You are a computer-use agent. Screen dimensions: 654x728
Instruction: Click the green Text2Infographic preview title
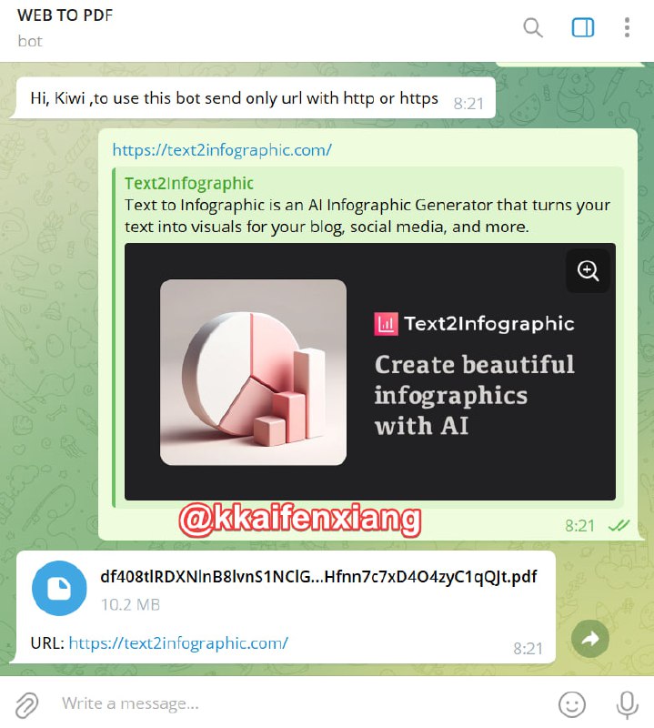pos(189,184)
